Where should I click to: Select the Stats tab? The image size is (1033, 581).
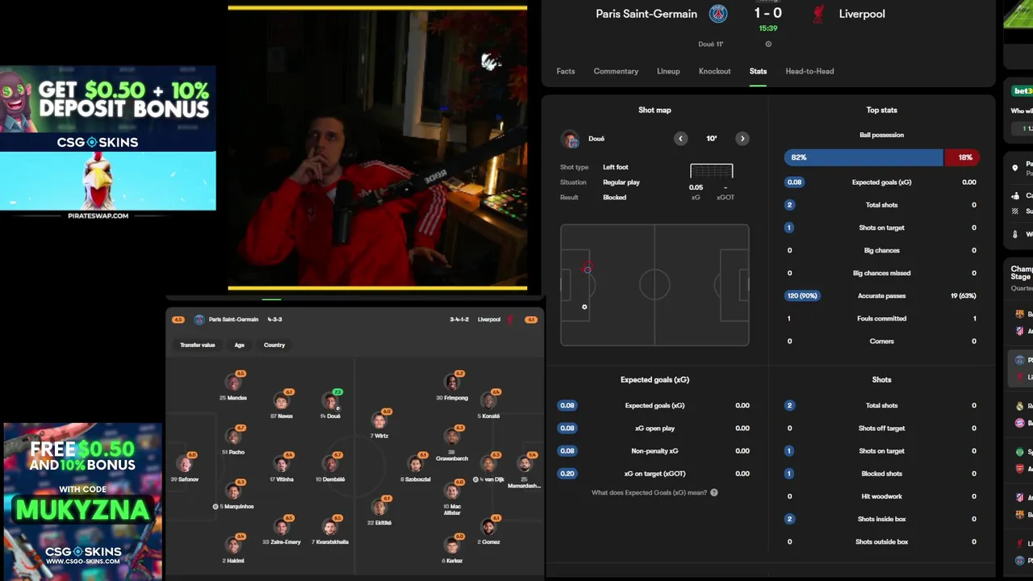(x=758, y=71)
